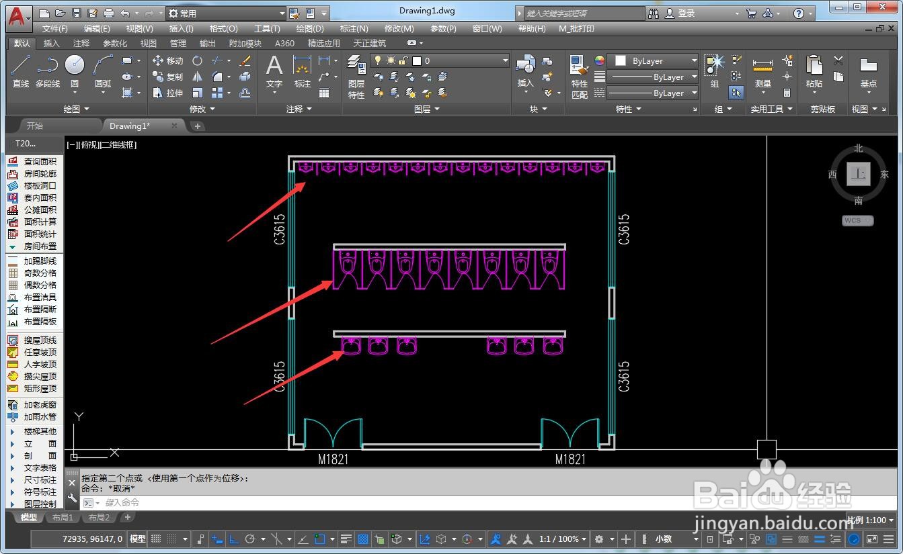Open the 绘图(D) menu

tap(310, 29)
